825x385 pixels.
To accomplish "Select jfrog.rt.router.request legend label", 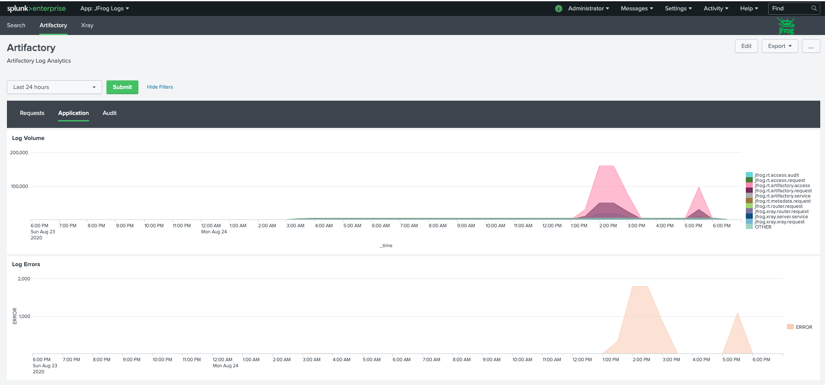I will 779,207.
